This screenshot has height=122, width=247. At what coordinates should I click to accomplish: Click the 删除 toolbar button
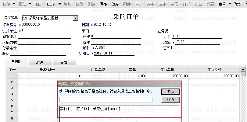(91, 4)
